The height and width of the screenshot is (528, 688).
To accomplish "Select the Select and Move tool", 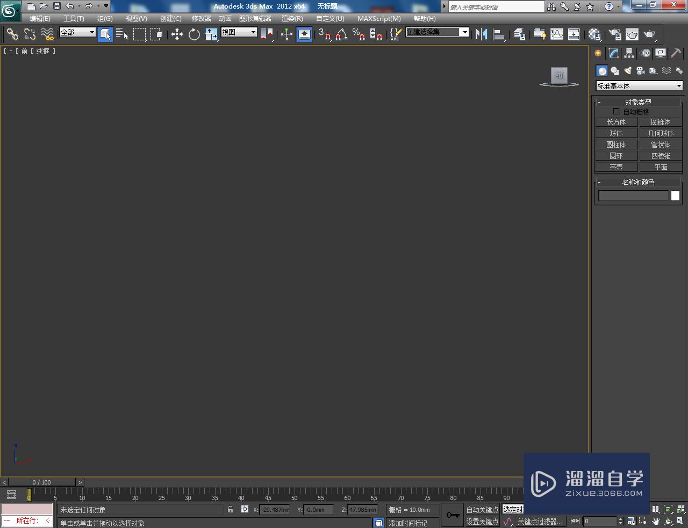I will click(178, 34).
